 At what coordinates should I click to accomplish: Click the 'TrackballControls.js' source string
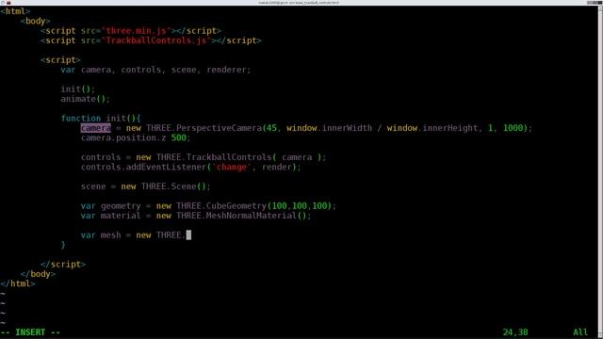156,40
